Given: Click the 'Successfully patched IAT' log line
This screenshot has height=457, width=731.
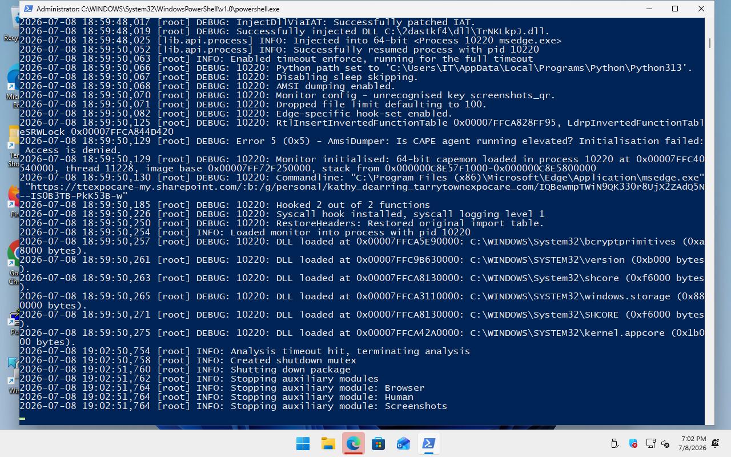Looking at the screenshot, I should tap(247, 22).
